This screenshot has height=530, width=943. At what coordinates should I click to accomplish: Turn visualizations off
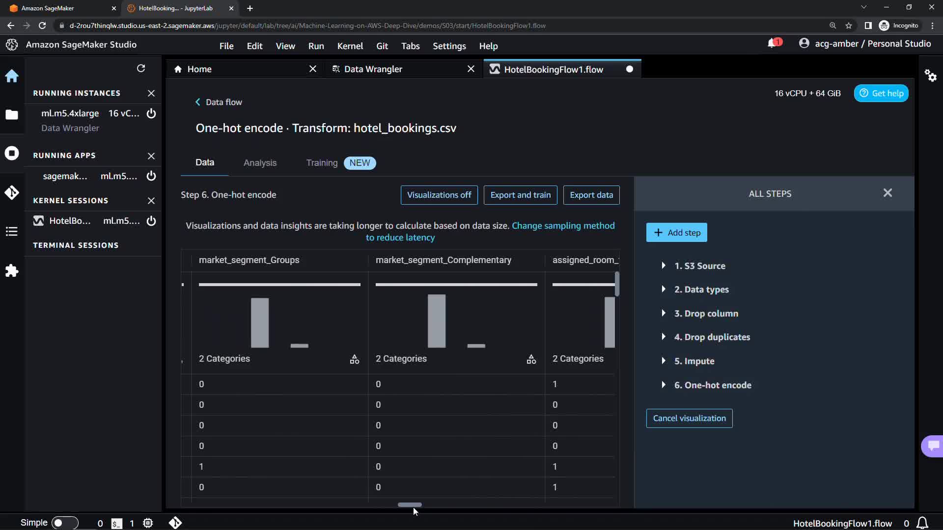pyautogui.click(x=439, y=195)
